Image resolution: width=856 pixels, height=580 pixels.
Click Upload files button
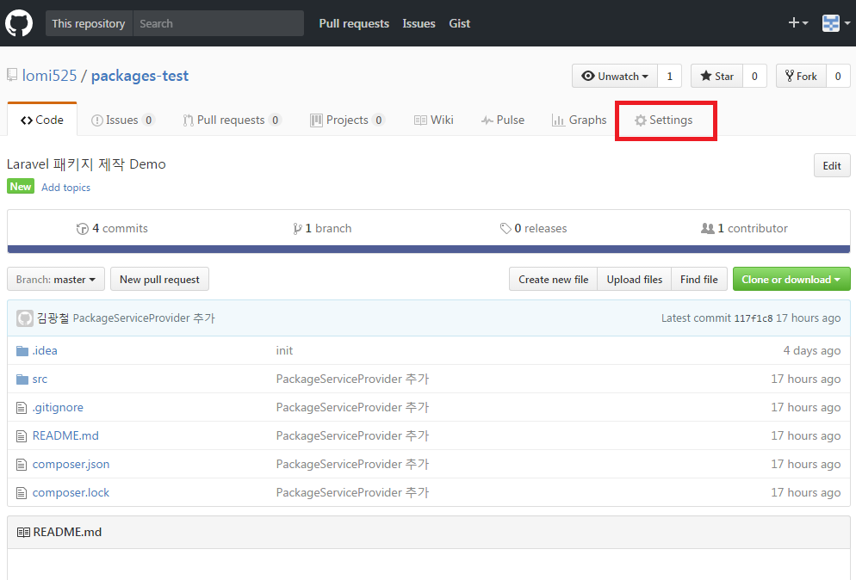point(635,280)
